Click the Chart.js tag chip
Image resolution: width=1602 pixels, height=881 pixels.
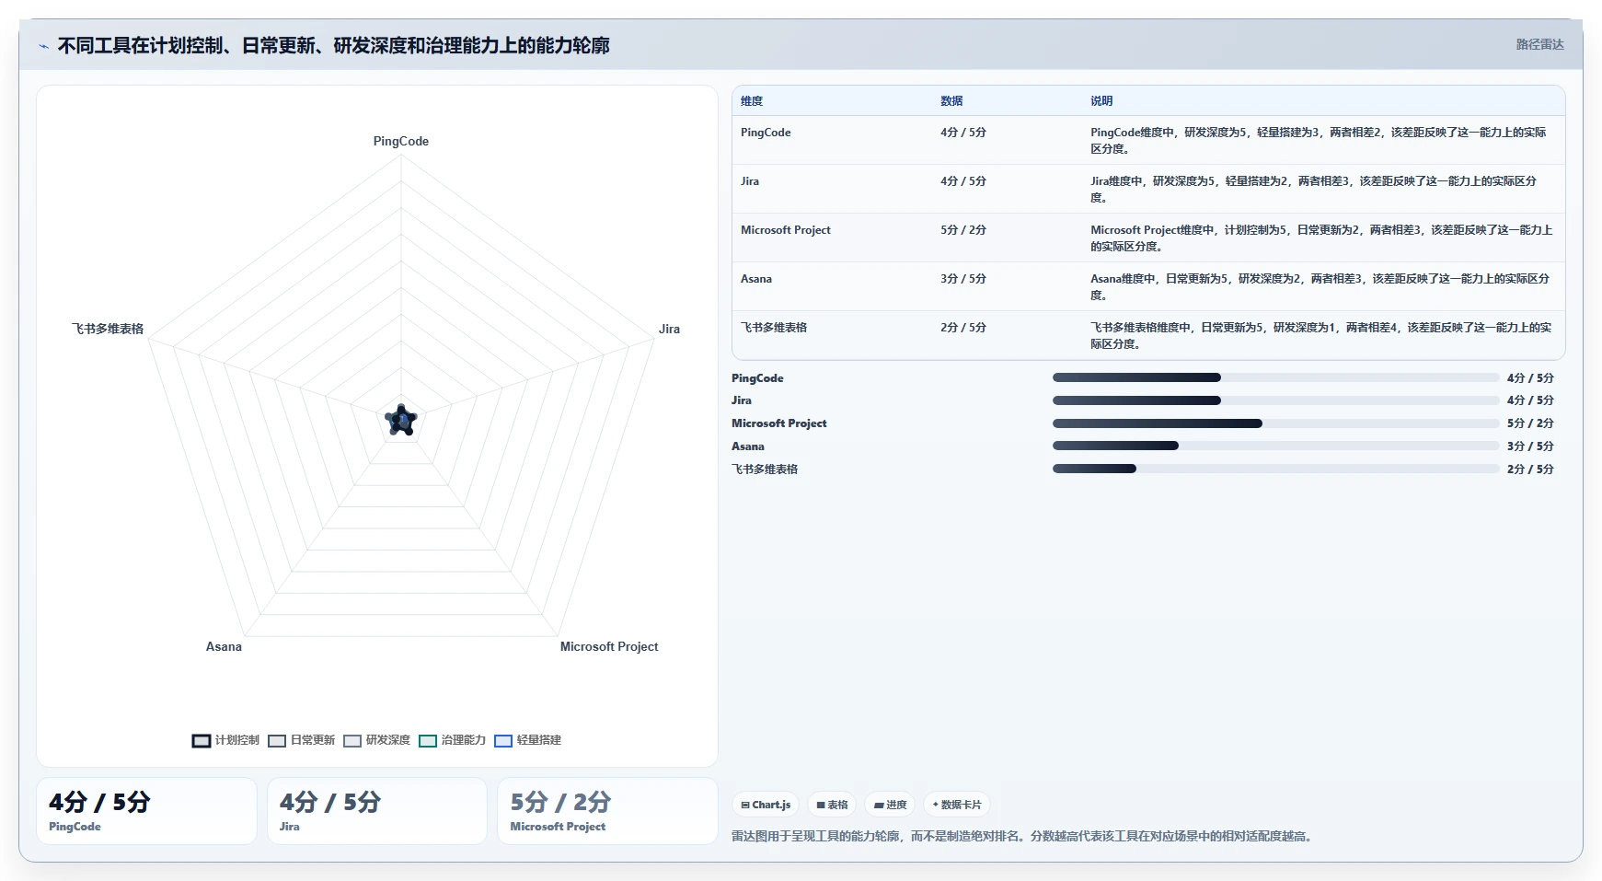pos(766,805)
